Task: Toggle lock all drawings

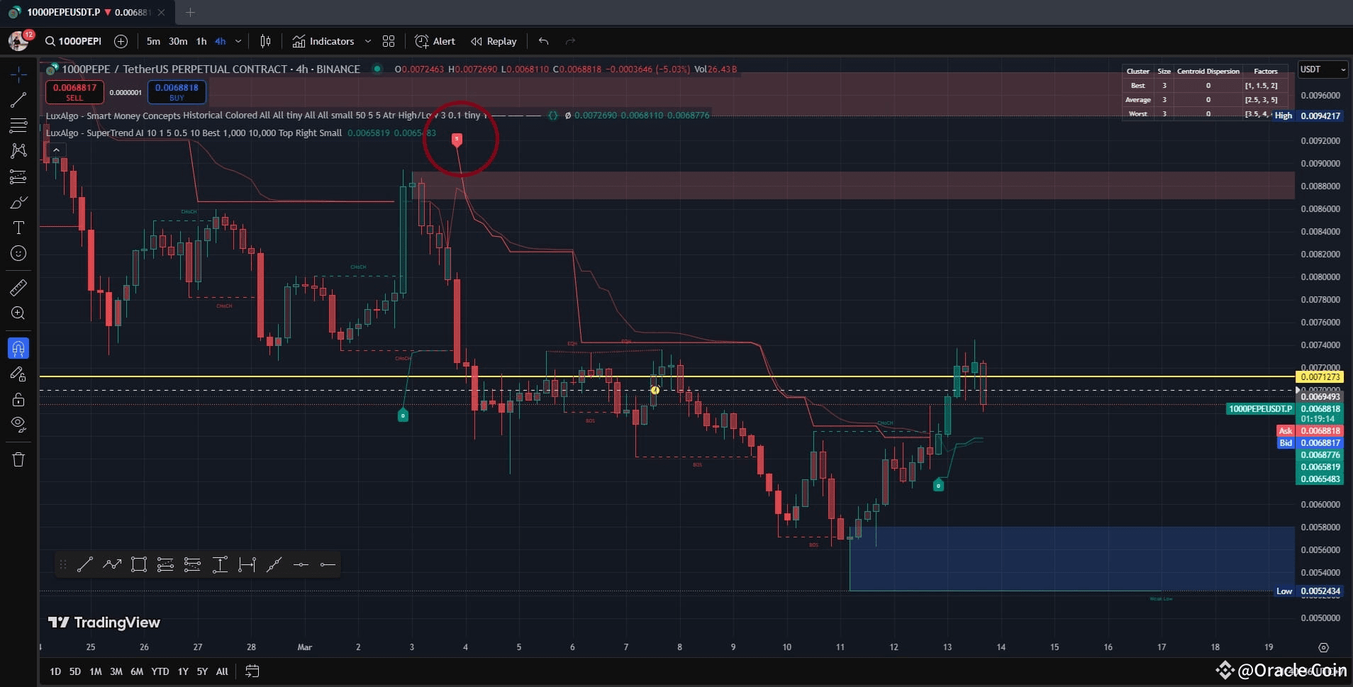Action: 18,399
